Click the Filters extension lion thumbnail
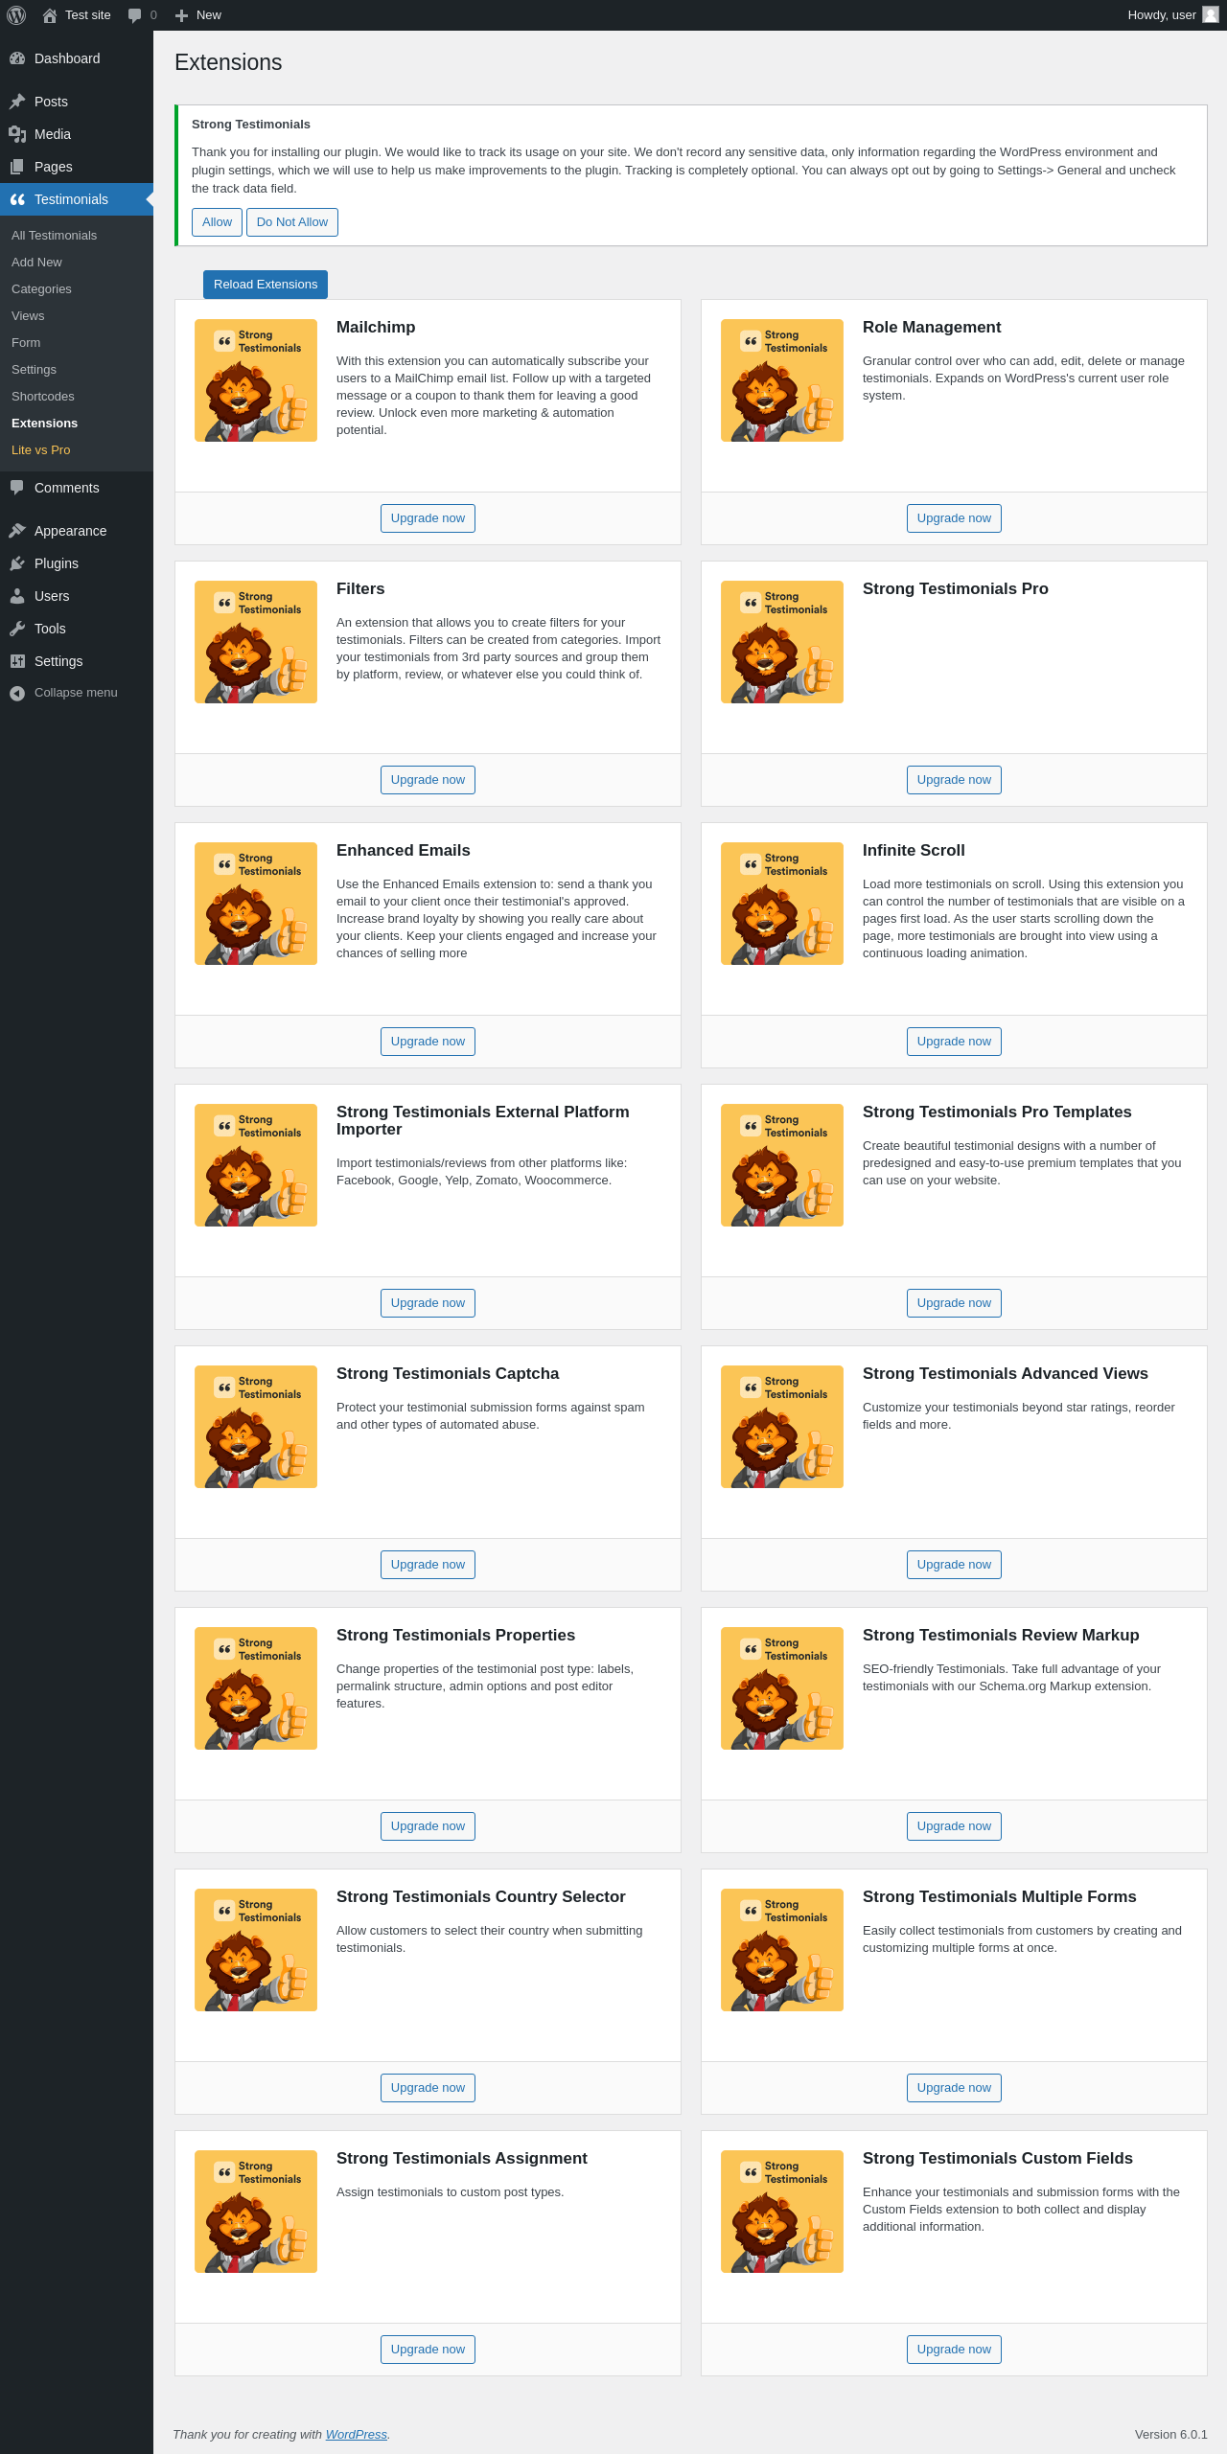1227x2454 pixels. tap(256, 642)
